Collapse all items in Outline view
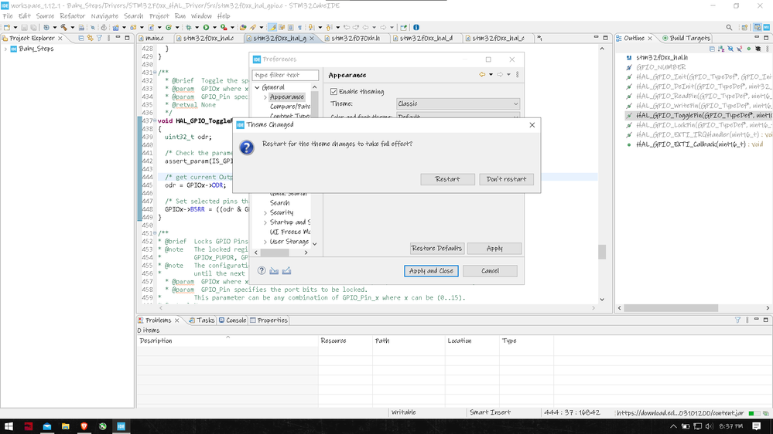The image size is (773, 434). pyautogui.click(x=712, y=49)
